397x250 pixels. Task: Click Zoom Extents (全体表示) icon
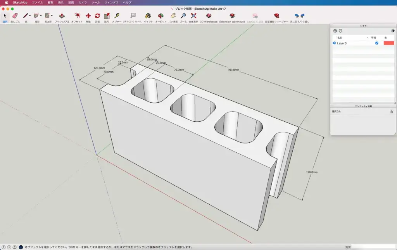click(x=193, y=16)
